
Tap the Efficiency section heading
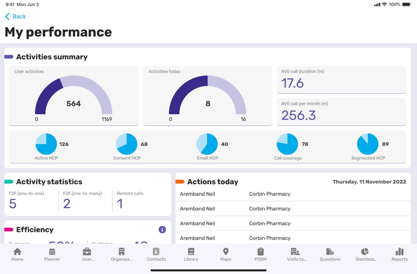tap(35, 230)
